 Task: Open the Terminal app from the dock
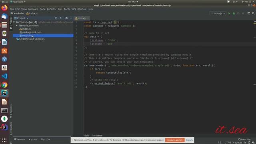click(x=4, y=110)
